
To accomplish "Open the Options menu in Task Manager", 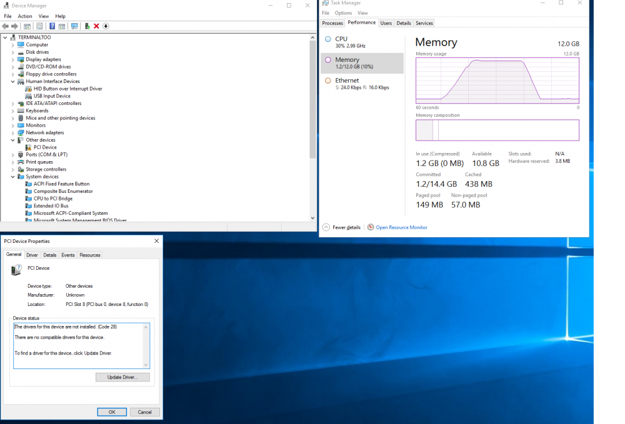I will pyautogui.click(x=343, y=13).
